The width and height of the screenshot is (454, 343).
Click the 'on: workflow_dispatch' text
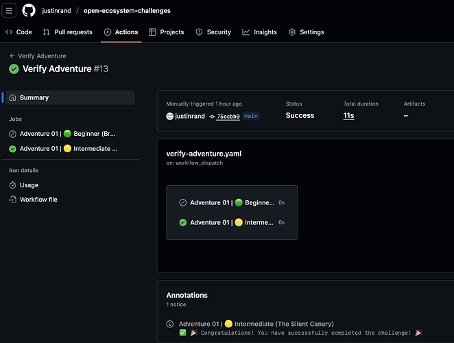(x=195, y=163)
